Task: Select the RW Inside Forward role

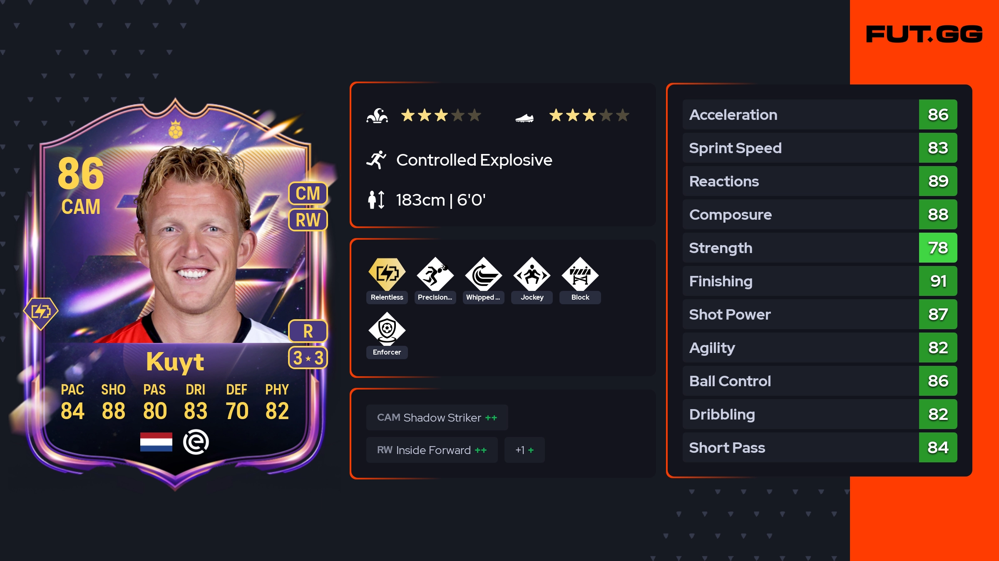Action: click(432, 450)
